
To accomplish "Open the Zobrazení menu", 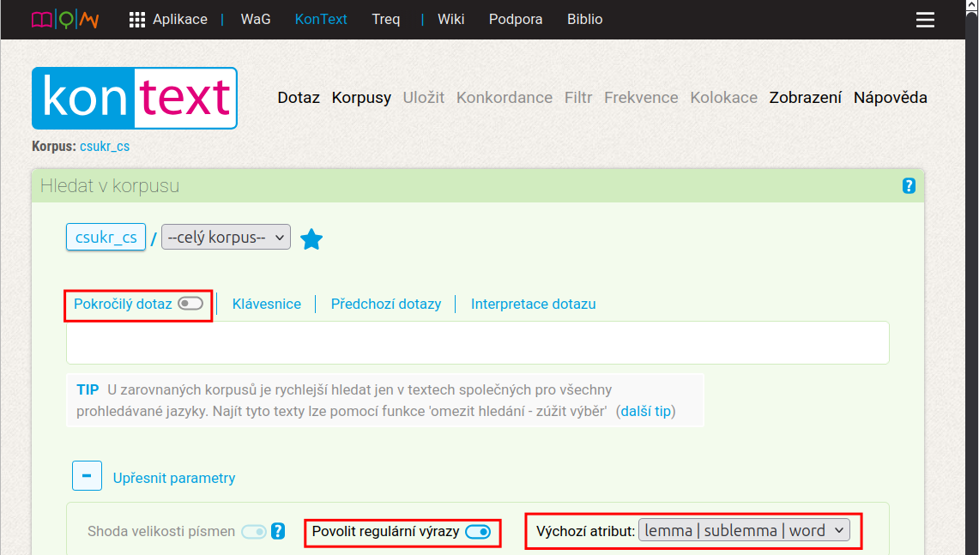I will click(x=805, y=98).
